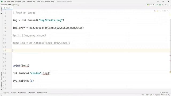Open Python 3.8 interpreter selector
This screenshot has width=171, height=96.
tap(164, 95)
